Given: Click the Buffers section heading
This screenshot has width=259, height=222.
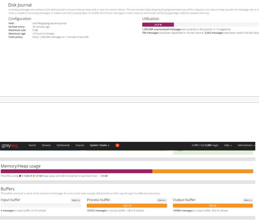Looking at the screenshot, I should click(7, 189).
